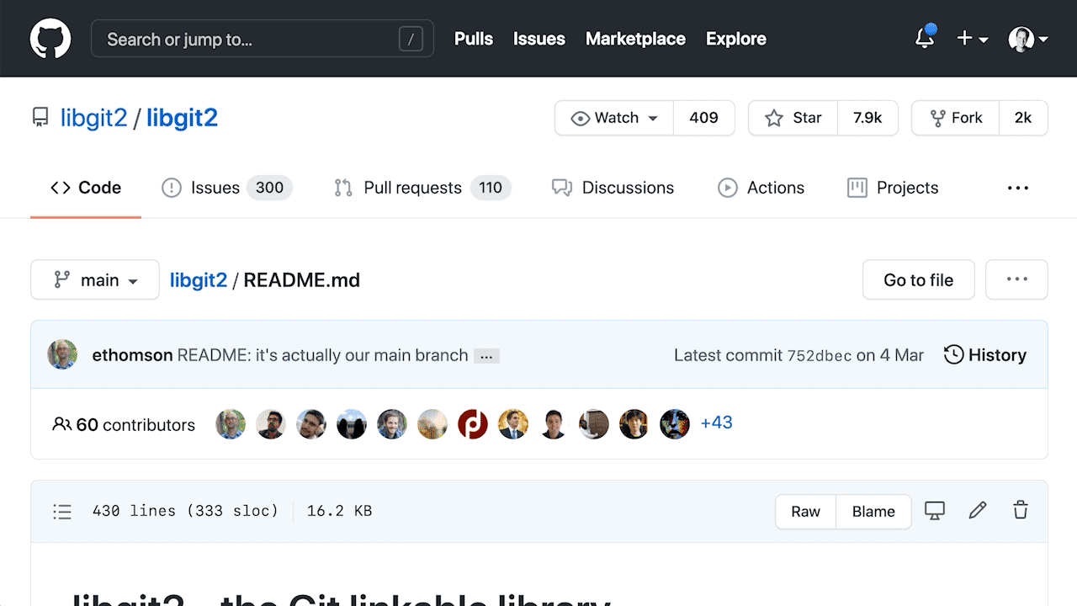The height and width of the screenshot is (606, 1077).
Task: Open ethomson author avatar
Action: 62,354
